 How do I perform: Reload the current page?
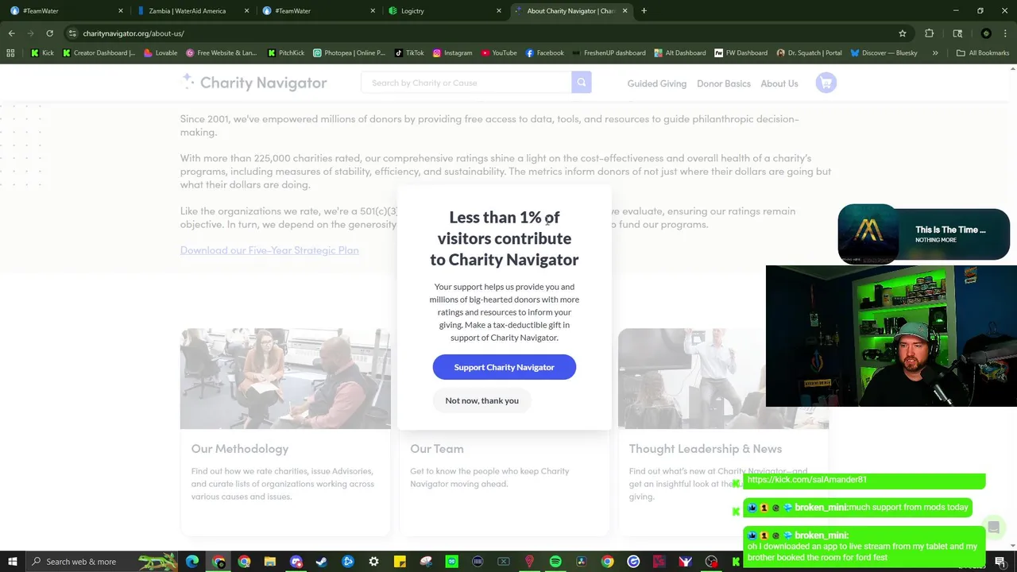click(x=49, y=33)
